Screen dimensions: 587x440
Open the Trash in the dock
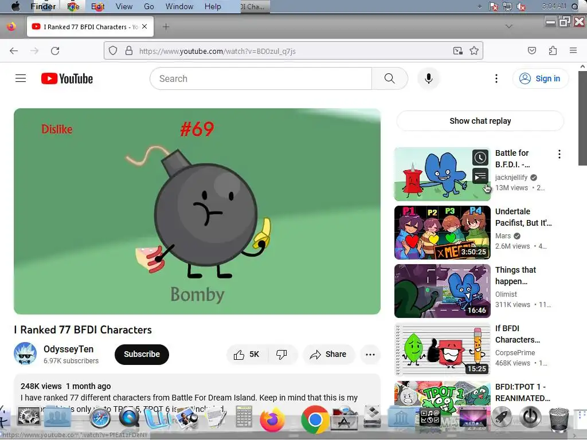click(558, 419)
